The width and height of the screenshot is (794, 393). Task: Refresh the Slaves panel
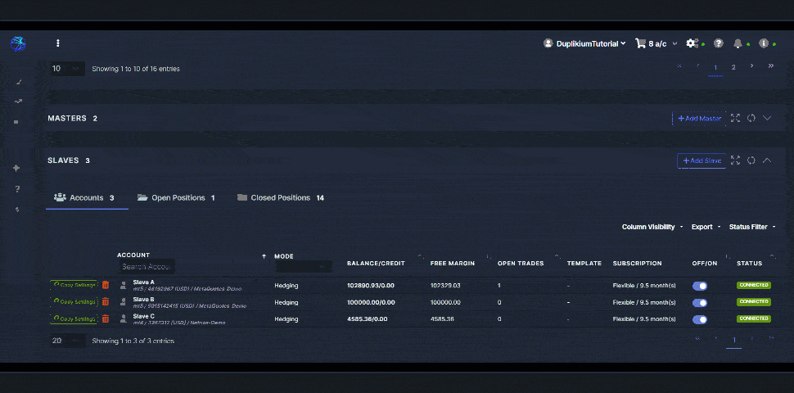[751, 160]
